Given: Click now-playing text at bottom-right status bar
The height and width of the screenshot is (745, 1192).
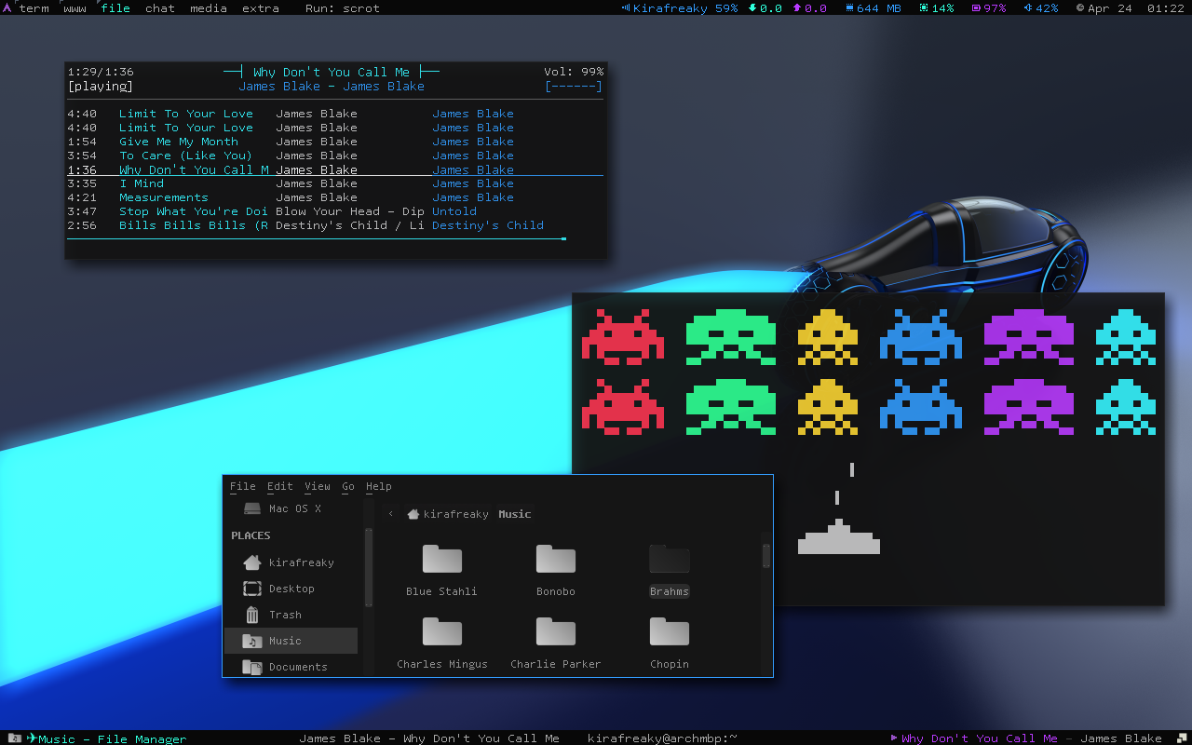Looking at the screenshot, I should [x=1027, y=738].
